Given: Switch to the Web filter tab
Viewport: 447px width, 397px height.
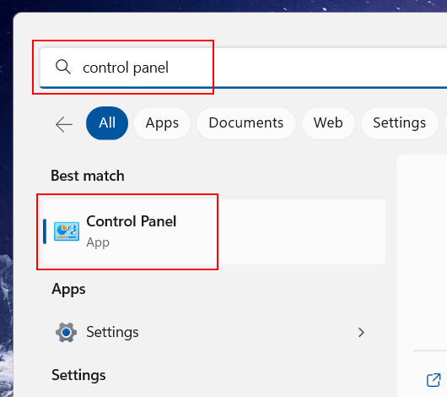Looking at the screenshot, I should (328, 123).
